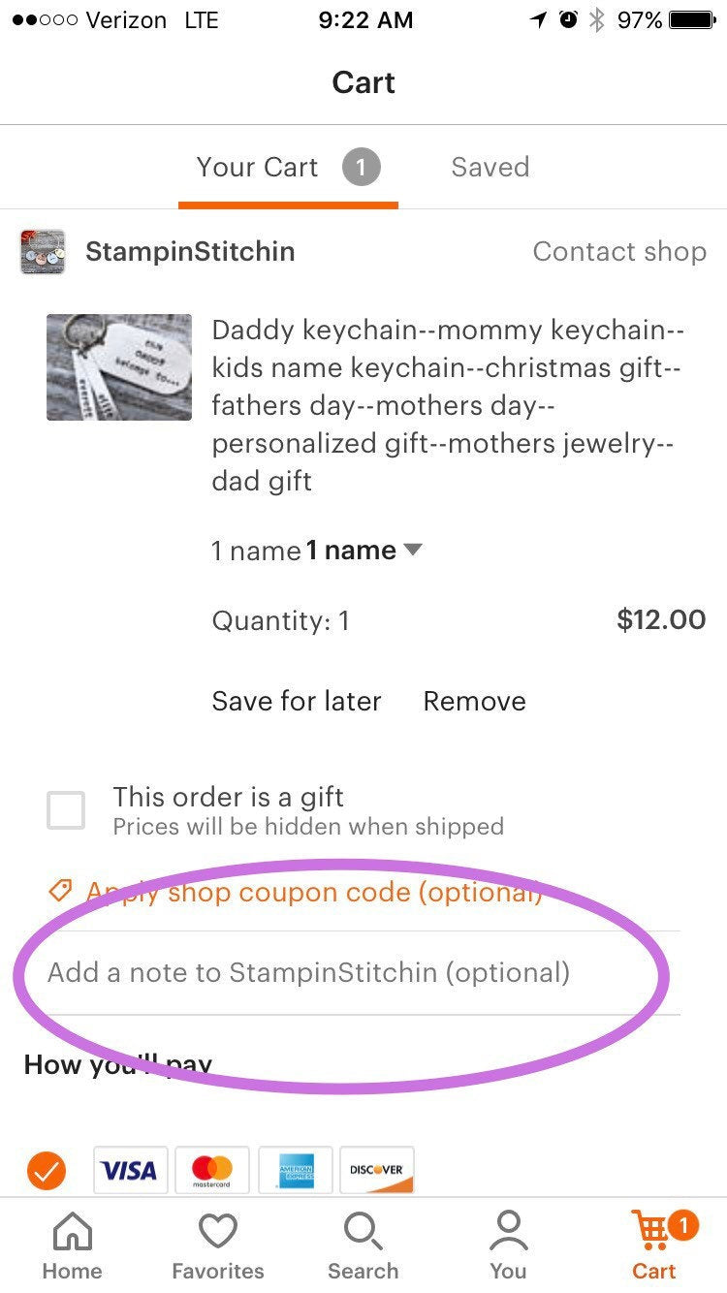Check the 'This order is a gift' box
Screen dimensions: 727x1293
66,810
